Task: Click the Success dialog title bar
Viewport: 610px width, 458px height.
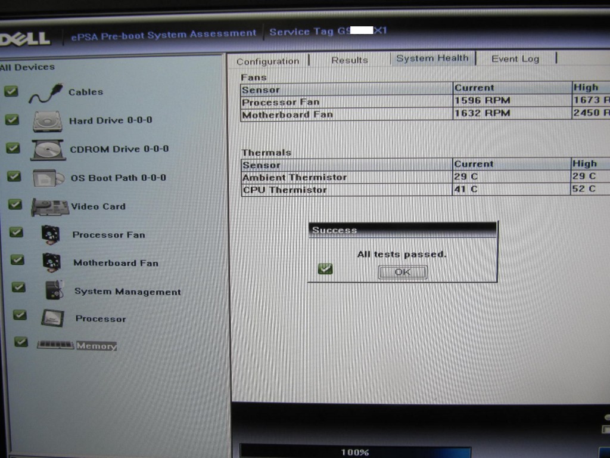Action: tap(402, 230)
